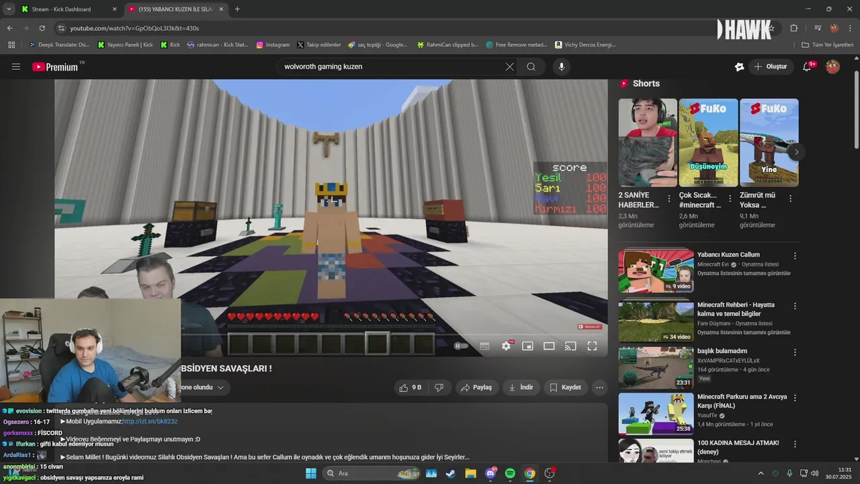The image size is (860, 484).
Task: Like the video with 9 B likes
Action: tap(411, 387)
